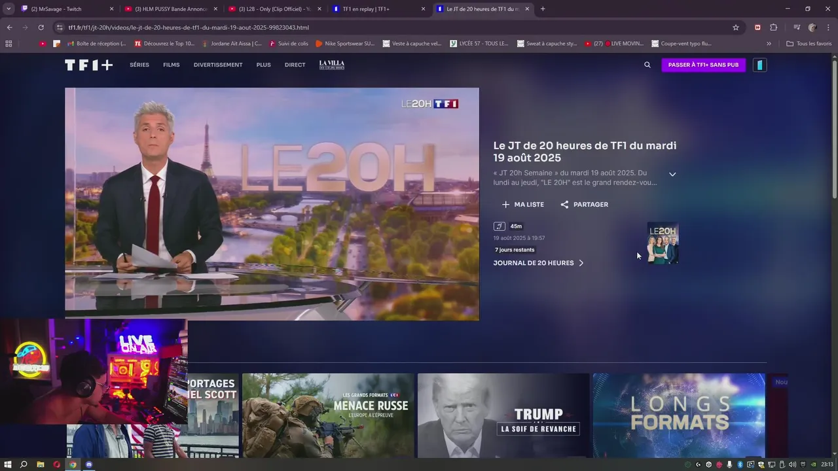Image resolution: width=838 pixels, height=471 pixels.
Task: Open Nike Sportswear bookmark
Action: click(345, 44)
